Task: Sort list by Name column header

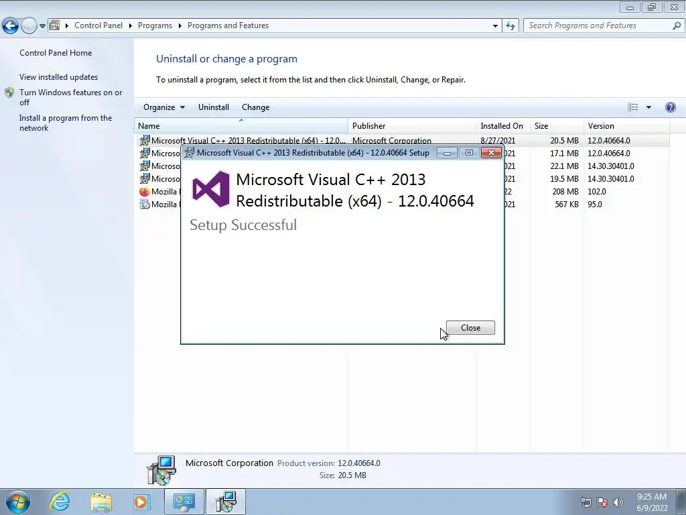Action: (x=241, y=125)
